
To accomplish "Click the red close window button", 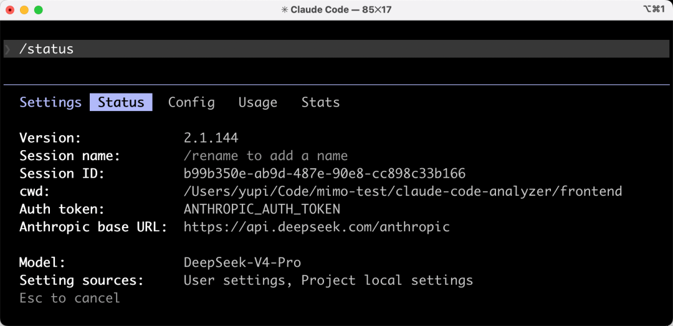I will point(10,9).
